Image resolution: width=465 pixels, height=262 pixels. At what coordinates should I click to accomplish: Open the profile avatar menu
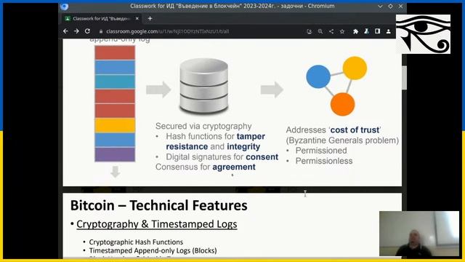coord(389,31)
